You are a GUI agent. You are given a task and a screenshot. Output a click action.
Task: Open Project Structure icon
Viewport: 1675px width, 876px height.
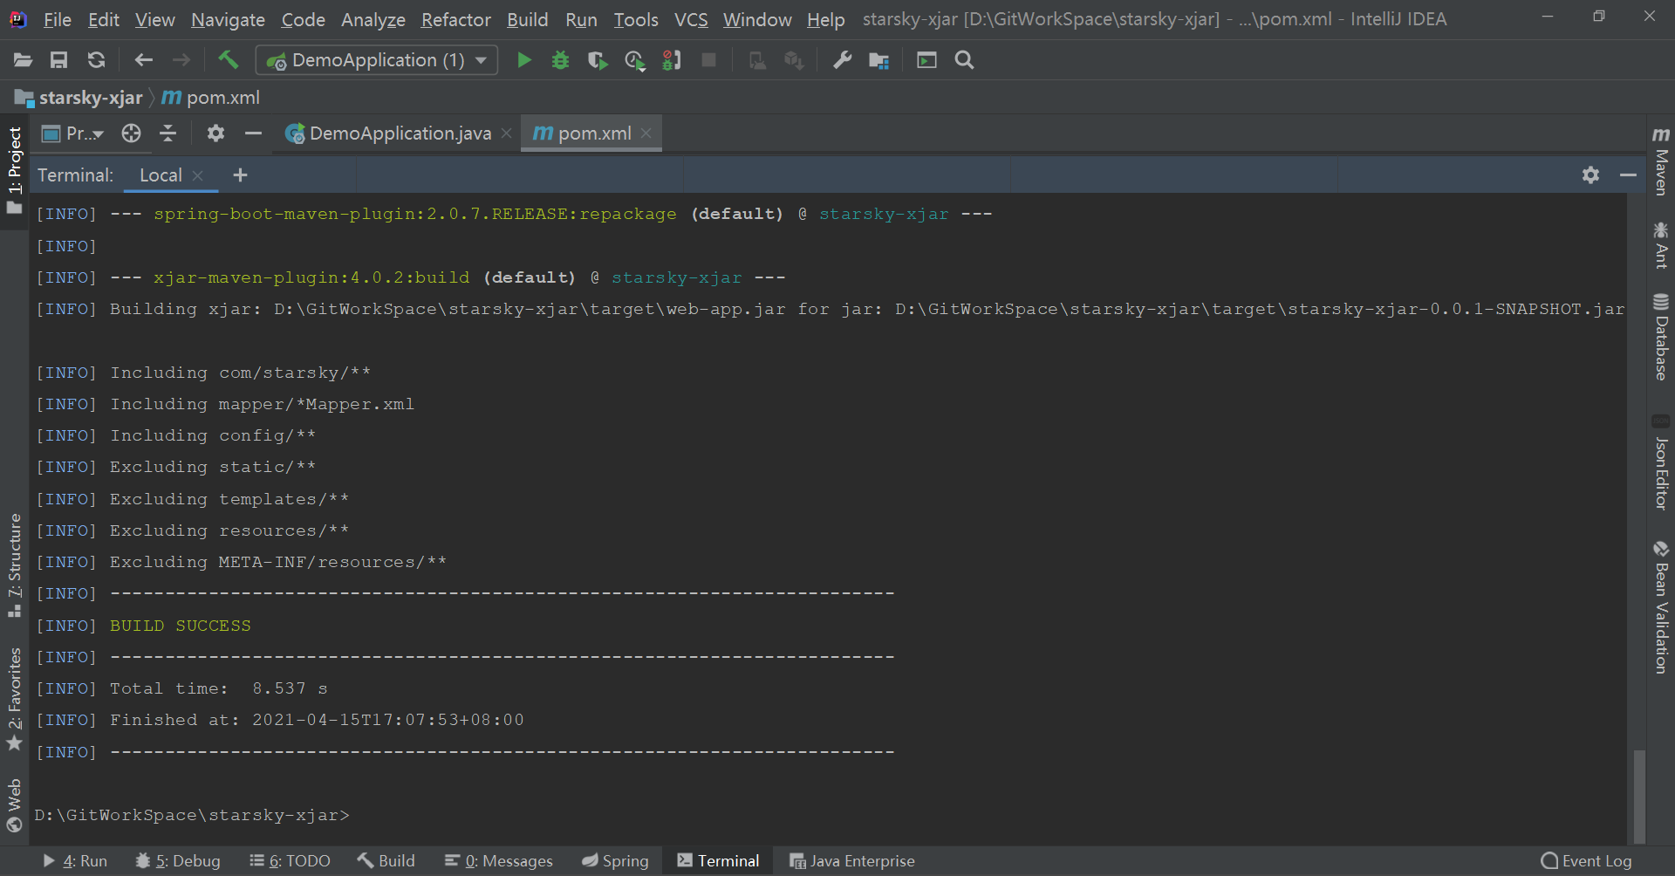(x=879, y=60)
